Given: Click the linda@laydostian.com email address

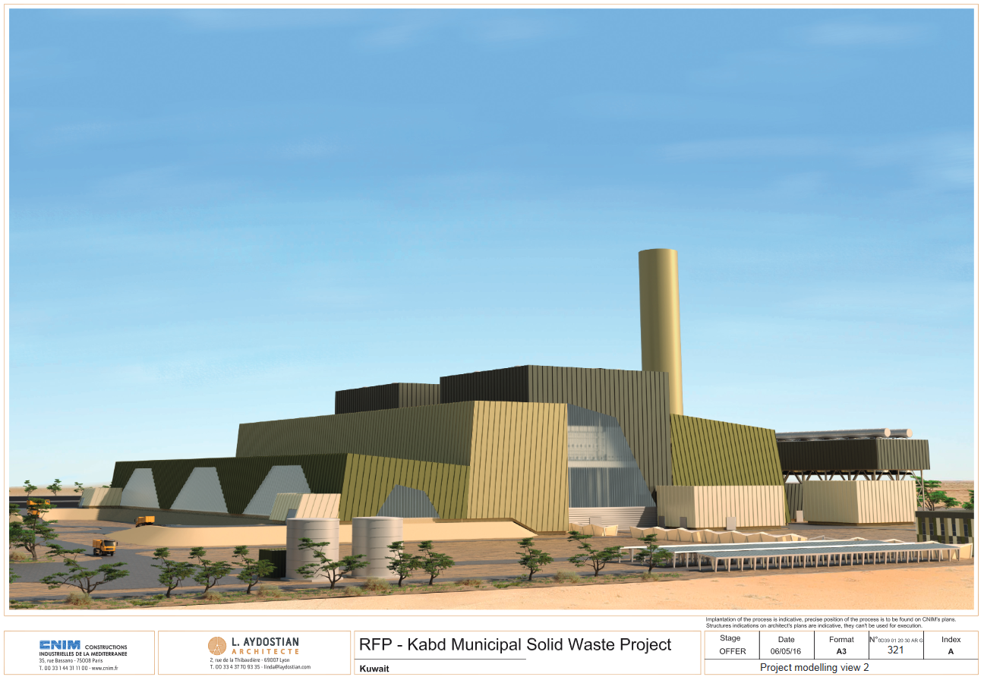Looking at the screenshot, I should 288,667.
